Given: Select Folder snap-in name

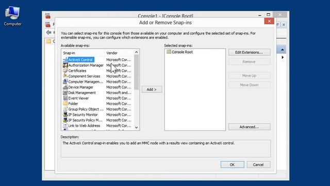Looking at the screenshot, I should point(73,104).
